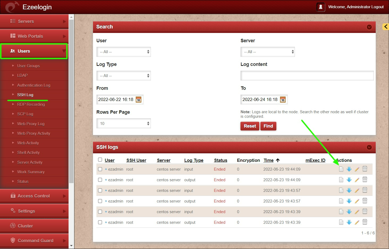Click the Reset button
Image resolution: width=389 pixels, height=249 pixels.
coord(250,126)
